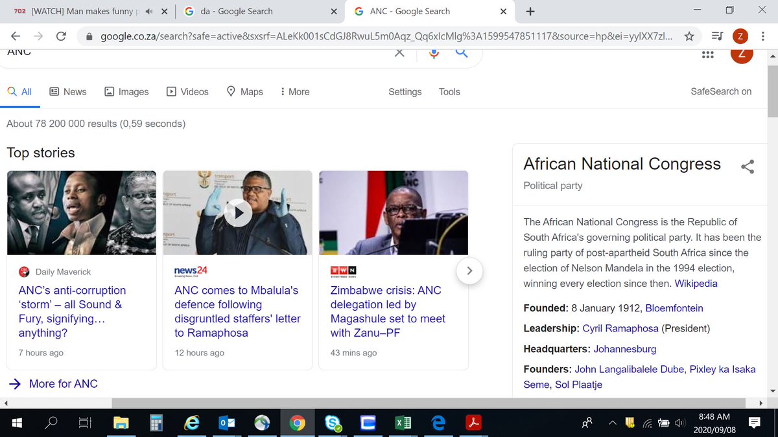Show next top stories with arrow
This screenshot has width=778, height=437.
469,271
